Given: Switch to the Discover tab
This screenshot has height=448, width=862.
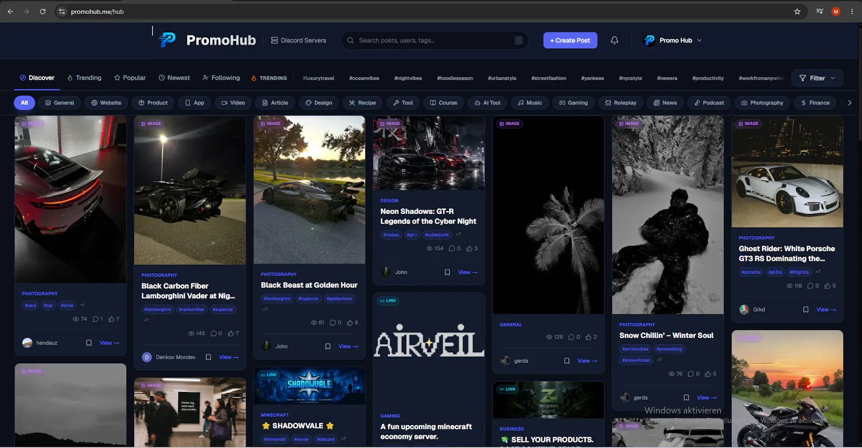Looking at the screenshot, I should coord(37,78).
